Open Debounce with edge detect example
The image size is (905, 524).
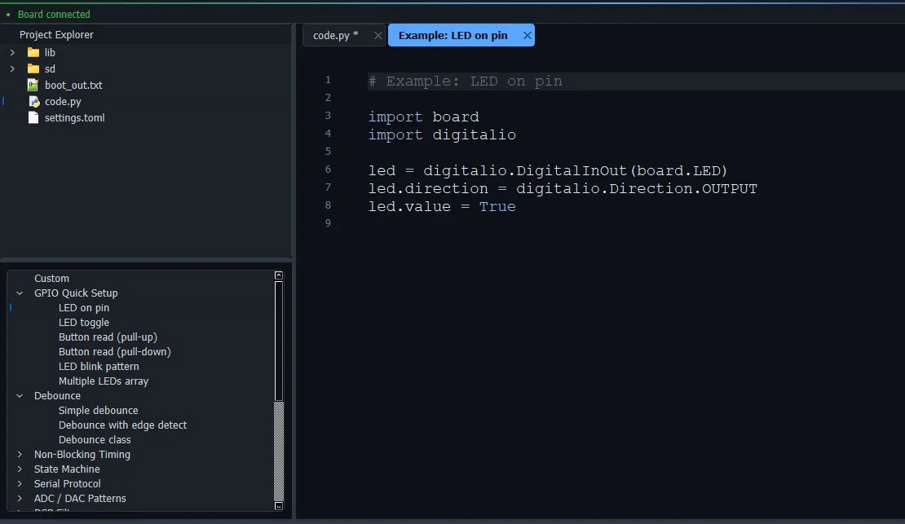point(122,425)
